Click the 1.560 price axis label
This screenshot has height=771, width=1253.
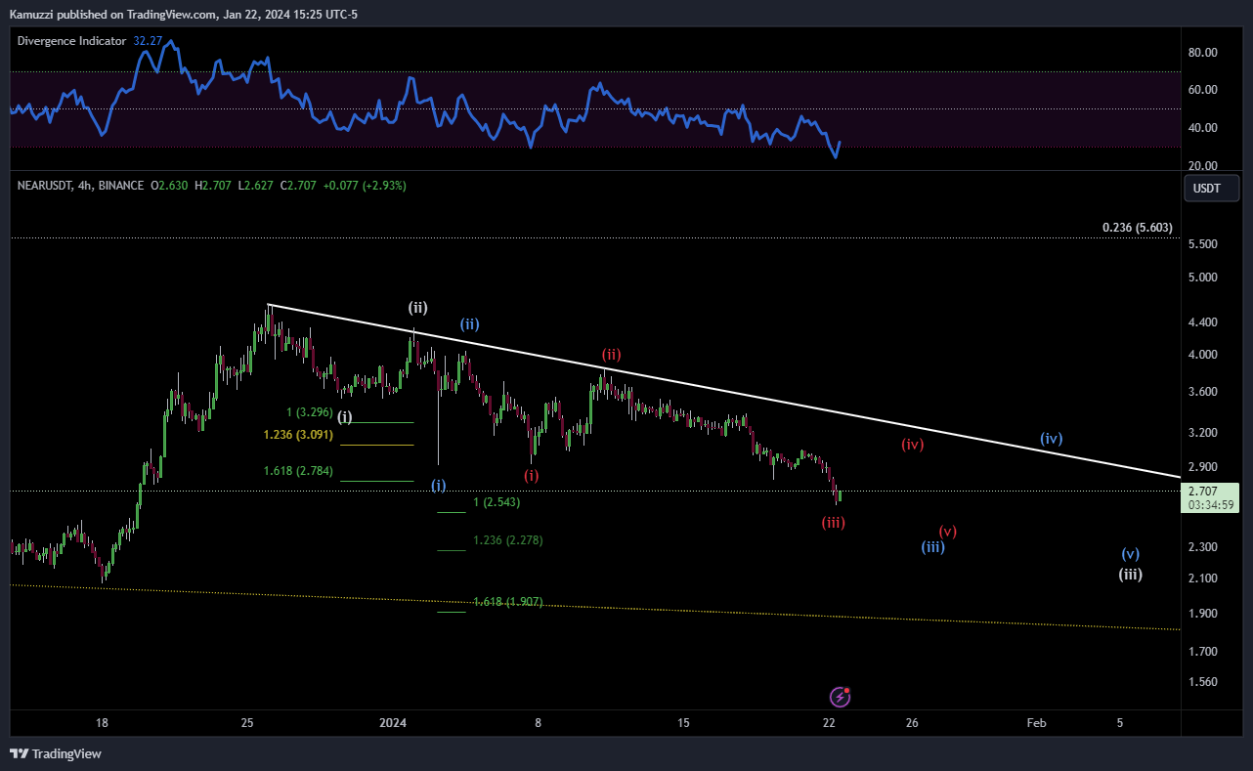click(1202, 681)
